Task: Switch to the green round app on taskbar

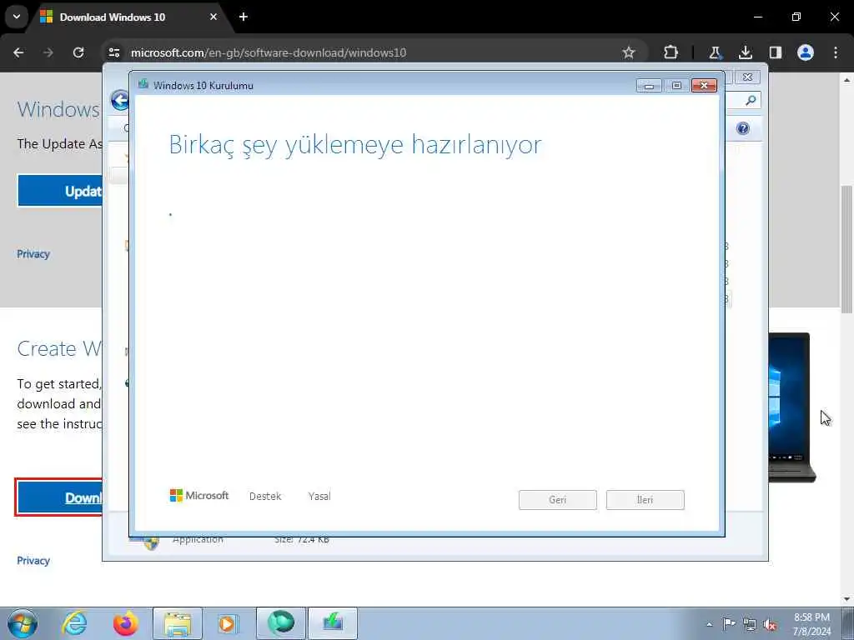Action: click(x=280, y=623)
